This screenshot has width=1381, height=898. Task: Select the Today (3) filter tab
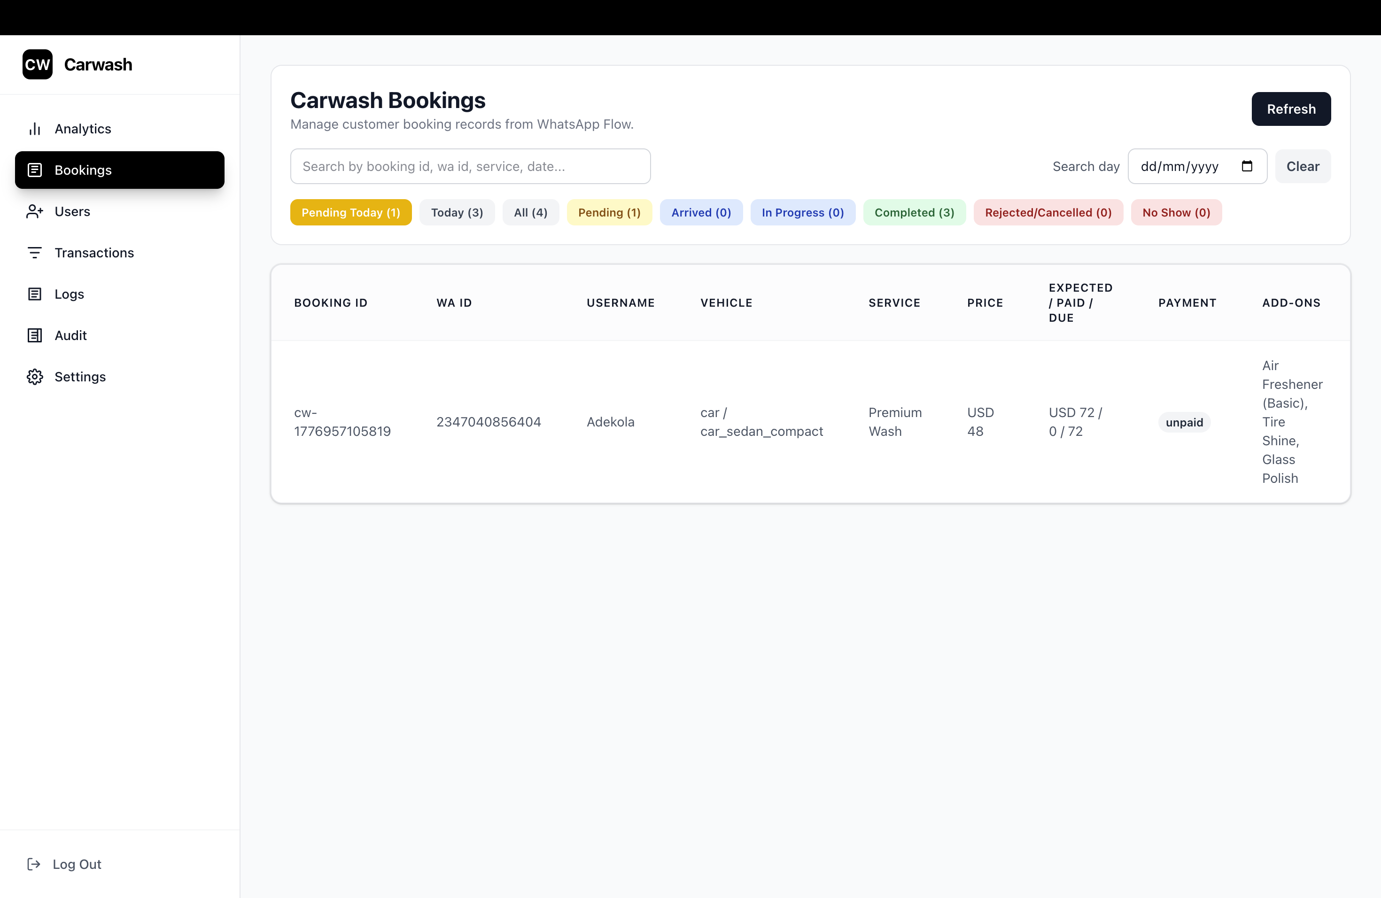point(457,212)
